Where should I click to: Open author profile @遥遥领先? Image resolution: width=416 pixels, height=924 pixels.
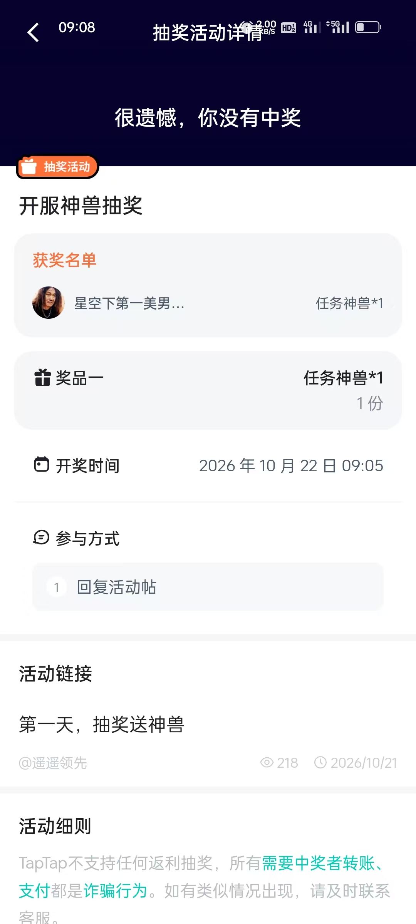(x=53, y=763)
